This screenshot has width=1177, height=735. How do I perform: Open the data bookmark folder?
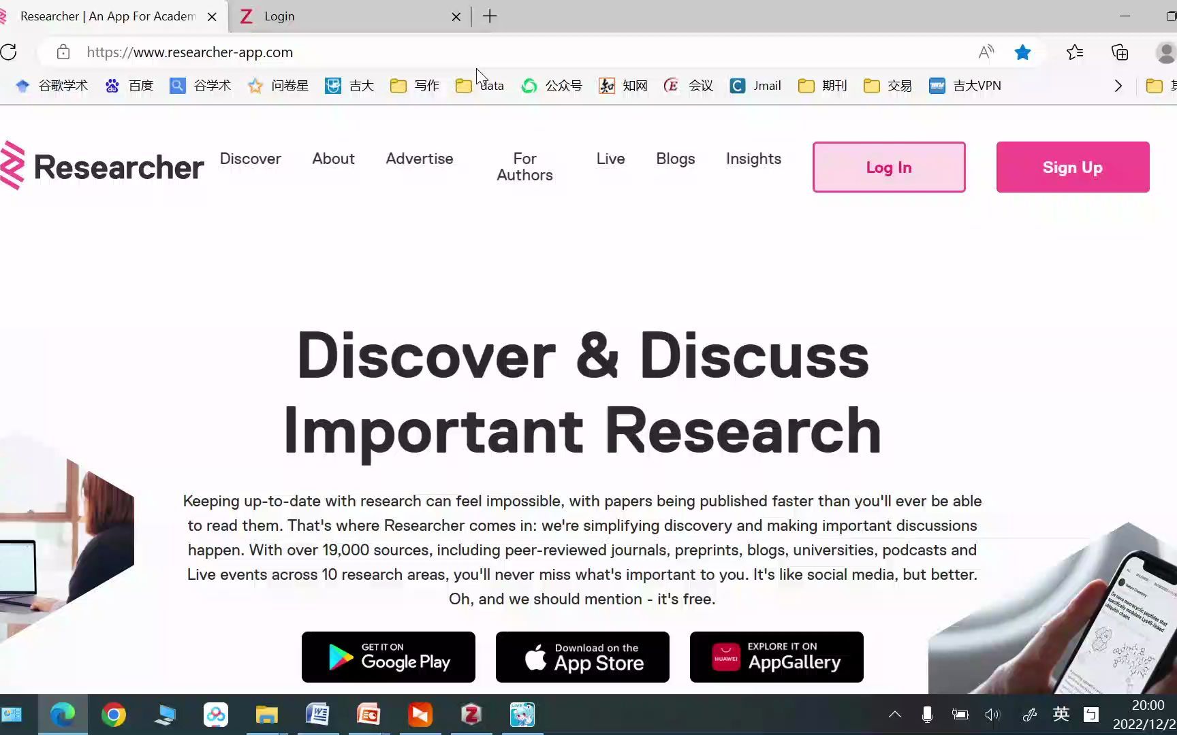pos(480,86)
